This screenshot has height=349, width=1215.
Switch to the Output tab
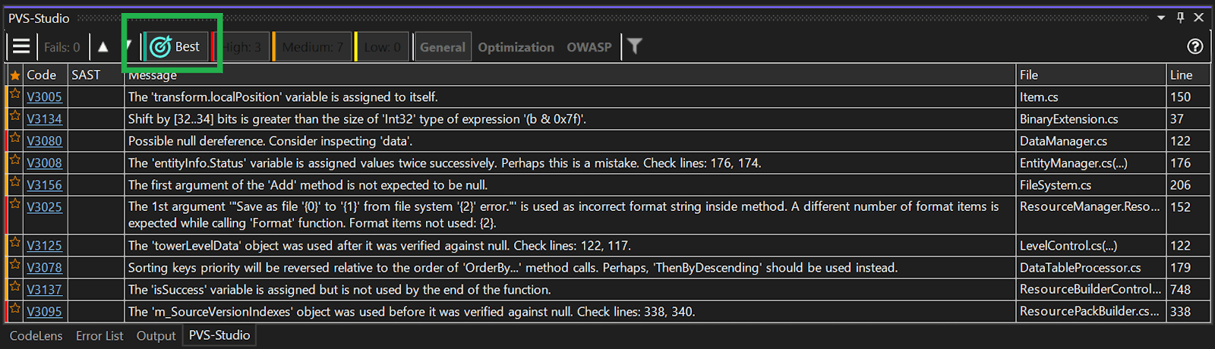[156, 336]
